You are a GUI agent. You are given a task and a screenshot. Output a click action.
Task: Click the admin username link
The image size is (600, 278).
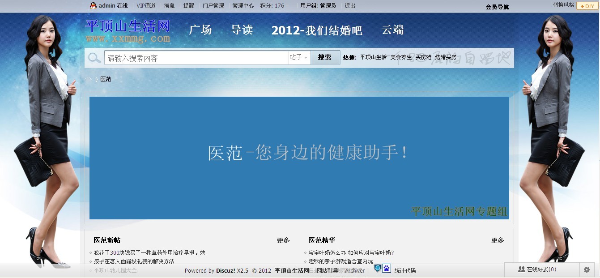pos(107,6)
